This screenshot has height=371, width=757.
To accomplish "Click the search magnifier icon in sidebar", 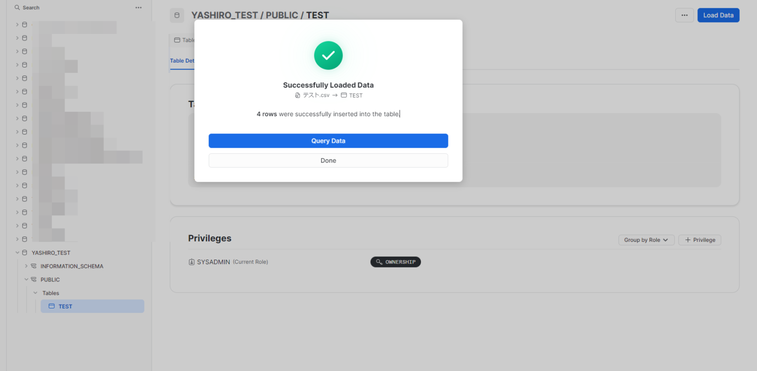I will (17, 8).
